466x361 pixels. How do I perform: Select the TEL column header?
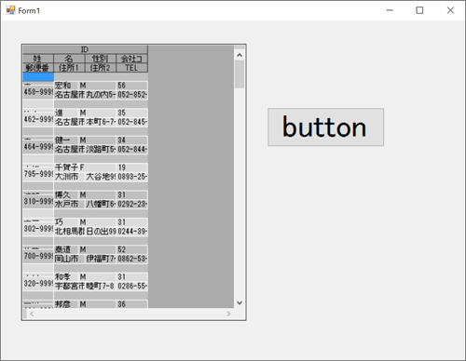131,68
